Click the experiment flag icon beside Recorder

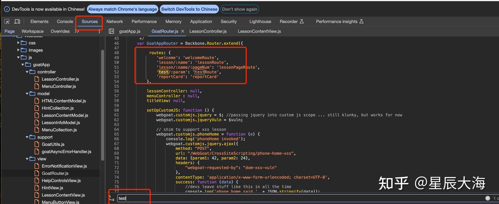coord(303,21)
